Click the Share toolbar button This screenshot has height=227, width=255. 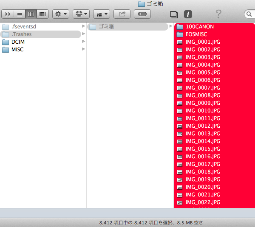coord(122,14)
